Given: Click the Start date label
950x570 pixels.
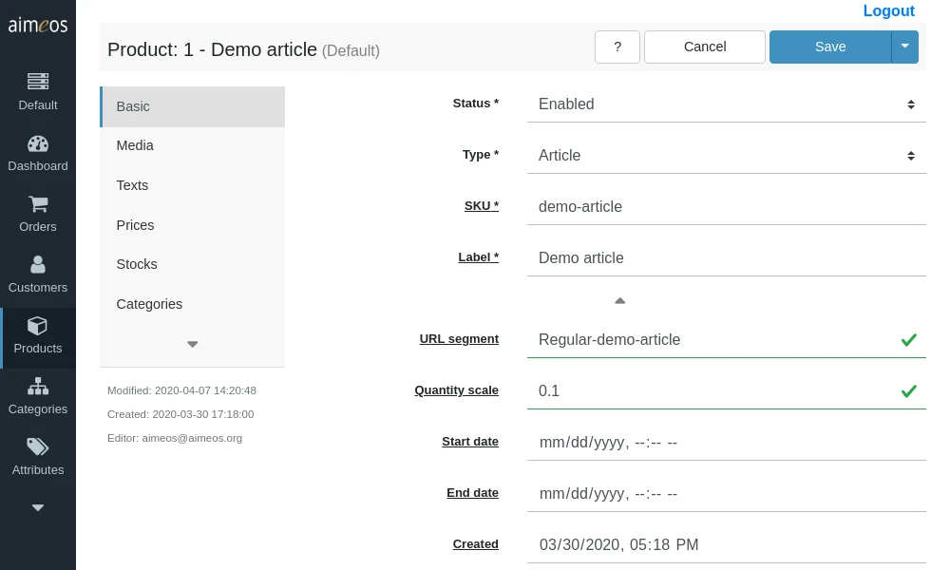Looking at the screenshot, I should [x=470, y=442].
